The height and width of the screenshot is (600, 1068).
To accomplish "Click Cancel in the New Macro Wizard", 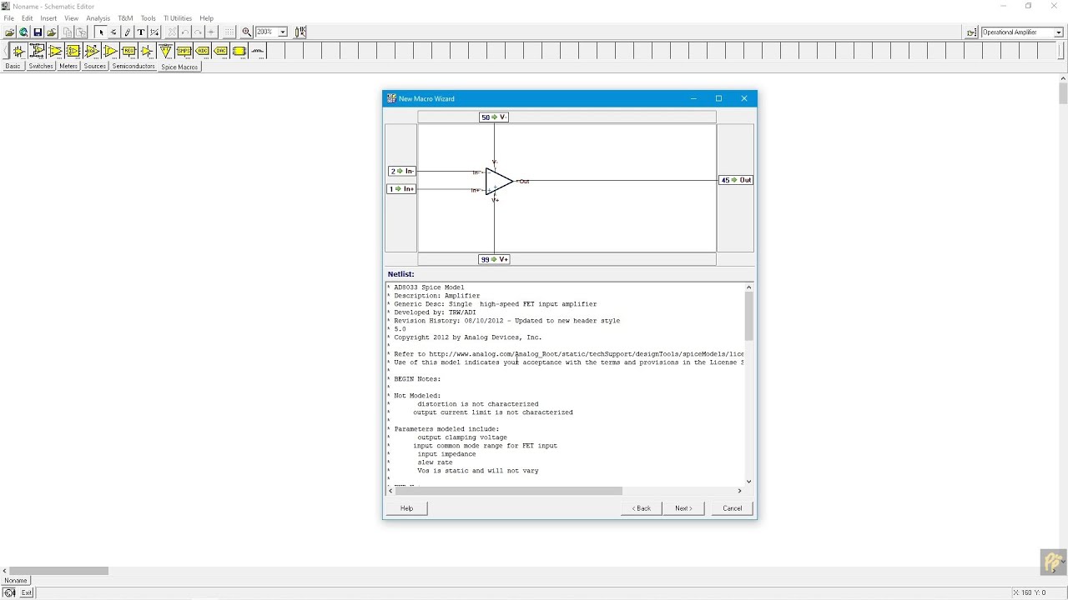I will click(x=733, y=508).
